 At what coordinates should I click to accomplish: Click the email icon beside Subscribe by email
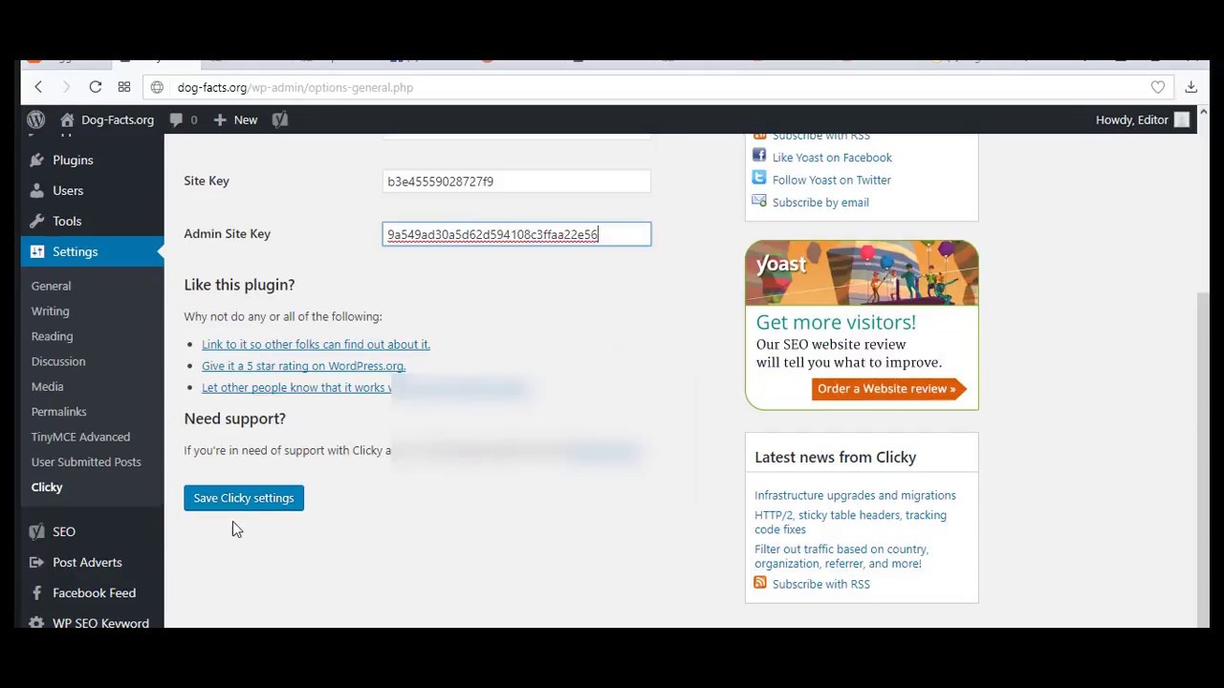click(x=759, y=201)
